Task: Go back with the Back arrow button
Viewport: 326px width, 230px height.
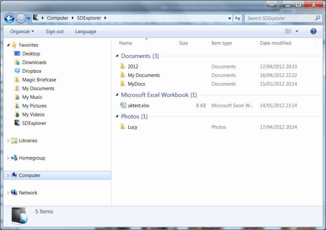Action: click(9, 19)
